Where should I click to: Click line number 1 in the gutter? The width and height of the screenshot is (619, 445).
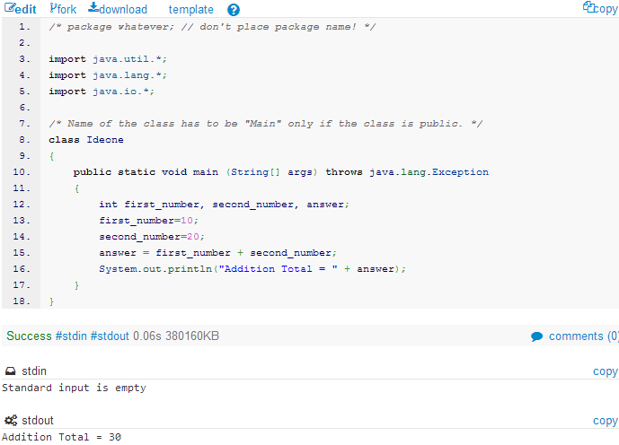[24, 27]
